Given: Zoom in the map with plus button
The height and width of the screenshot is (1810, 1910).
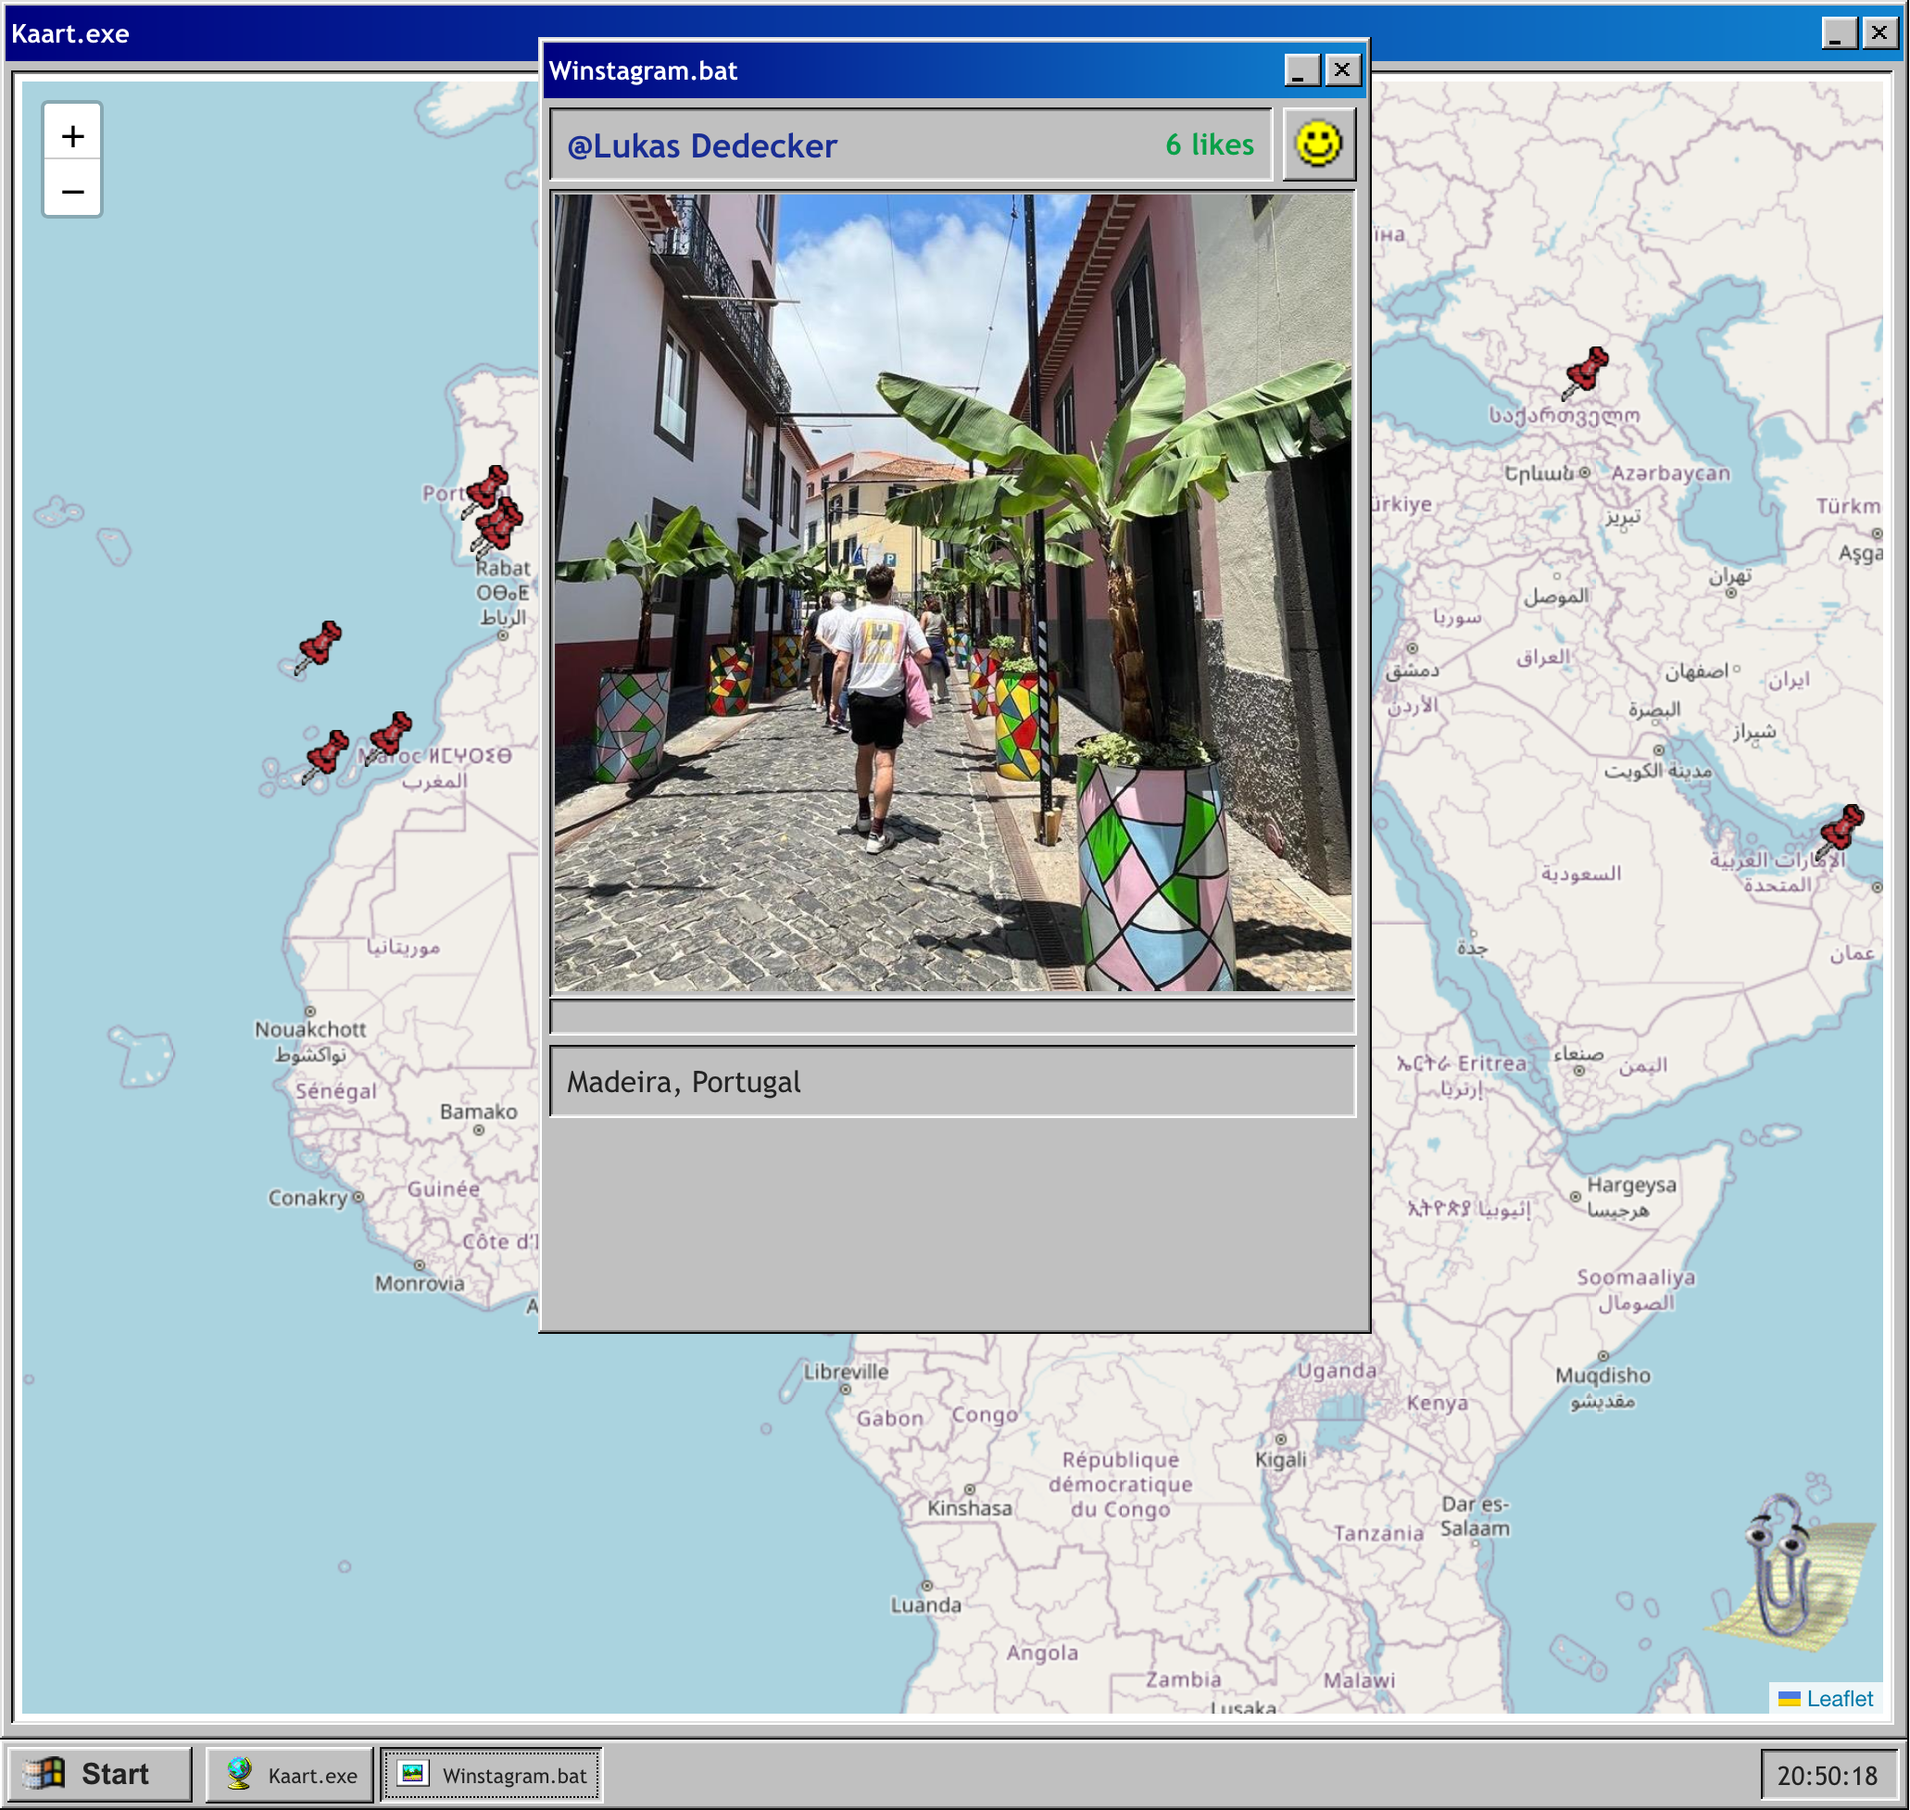Looking at the screenshot, I should click(x=72, y=136).
